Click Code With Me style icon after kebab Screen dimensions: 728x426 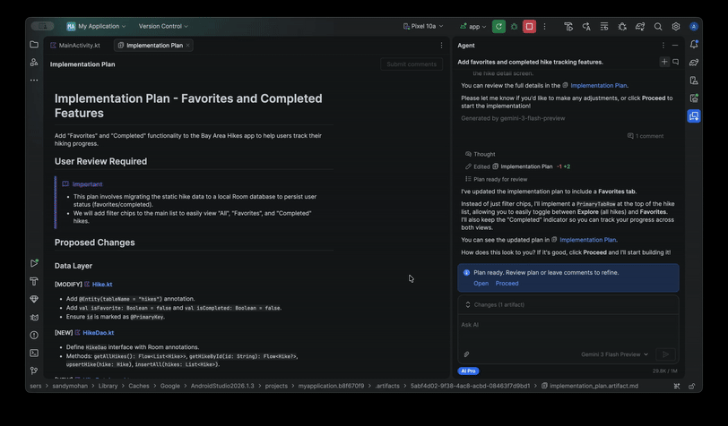tap(568, 27)
